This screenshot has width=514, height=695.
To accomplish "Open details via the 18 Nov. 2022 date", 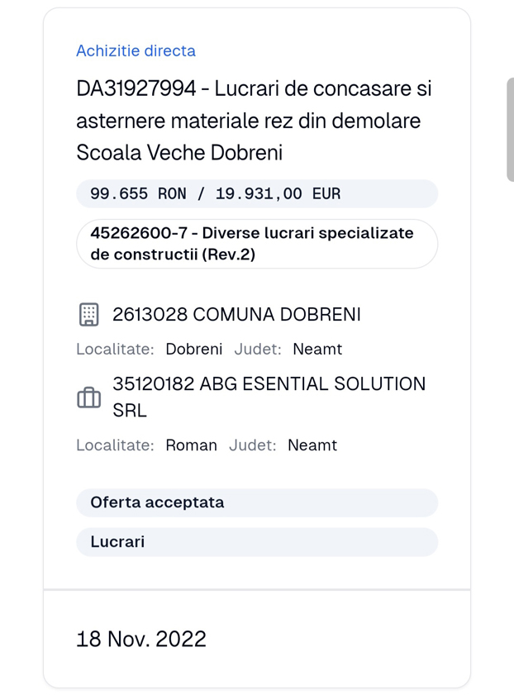I will point(141,638).
